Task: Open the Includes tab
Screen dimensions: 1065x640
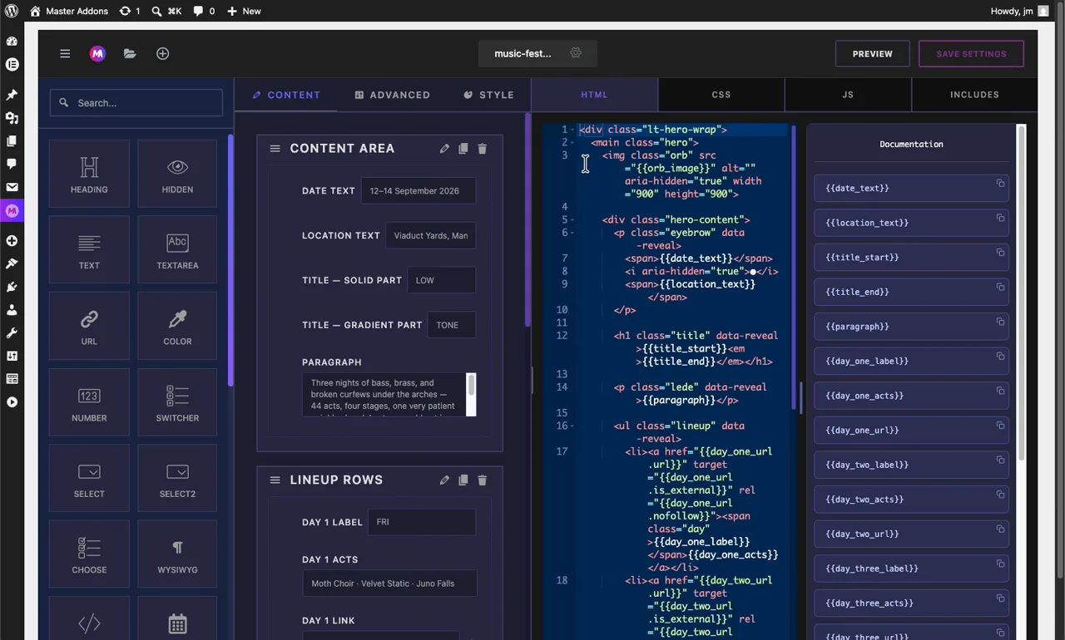Action: click(x=974, y=95)
